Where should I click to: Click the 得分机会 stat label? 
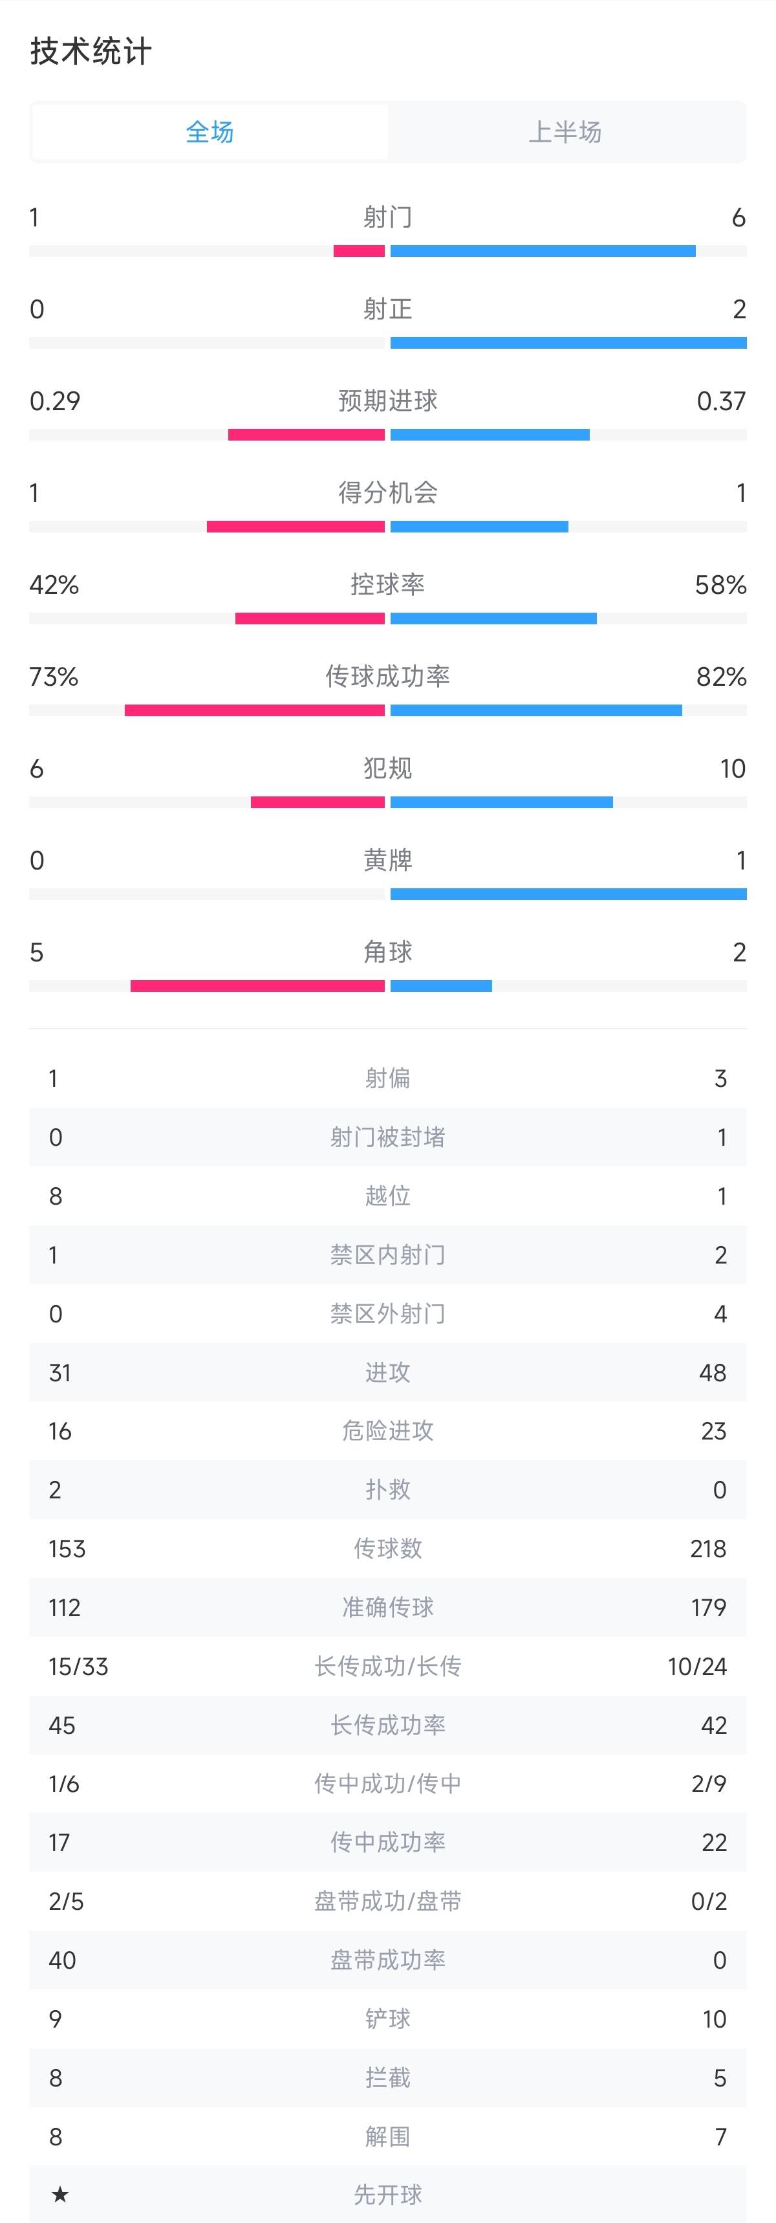pyautogui.click(x=387, y=493)
